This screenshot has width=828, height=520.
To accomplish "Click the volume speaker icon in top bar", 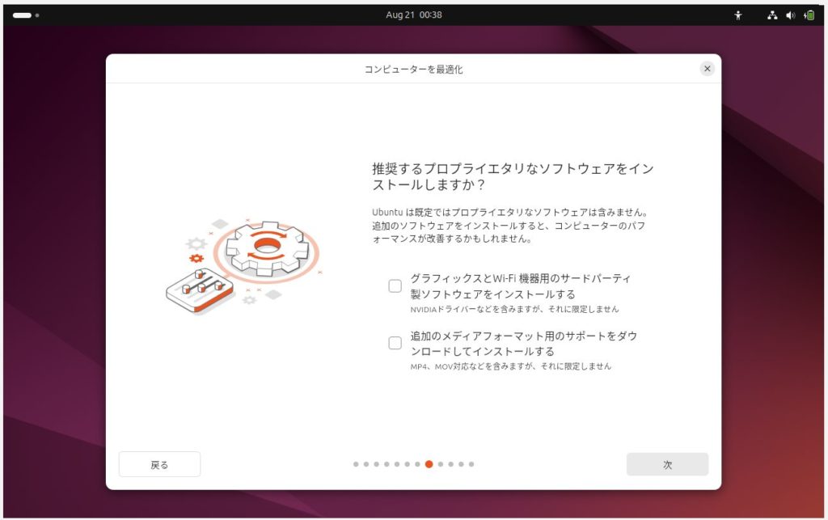I will click(791, 15).
